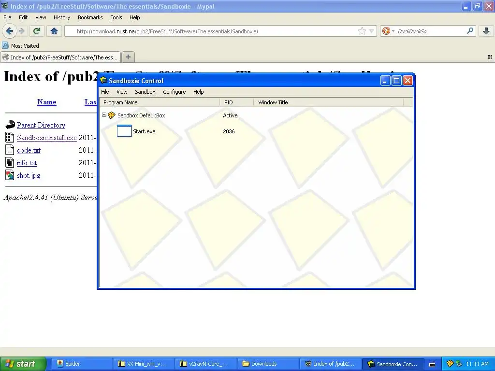
Task: Open the DuckDuckGo search engine selector
Action: pos(388,31)
